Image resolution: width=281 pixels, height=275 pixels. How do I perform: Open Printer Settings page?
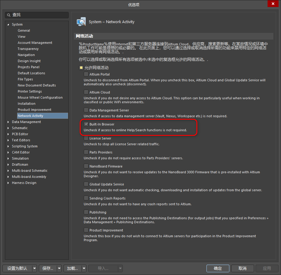tap(30, 91)
